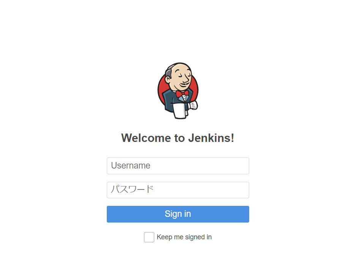Click the word 'Jenkins!' in the heading
The width and height of the screenshot is (356, 280).
211,138
